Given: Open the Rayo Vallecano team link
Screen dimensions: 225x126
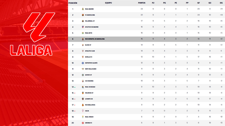Looking at the screenshot, I should pyautogui.click(x=90, y=69).
